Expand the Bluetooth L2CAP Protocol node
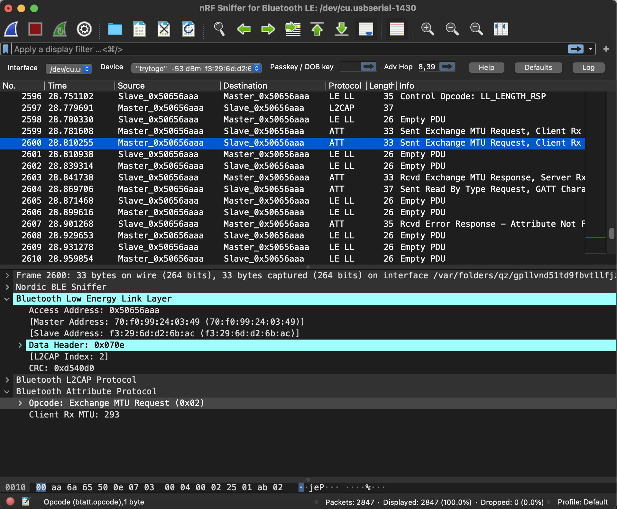The image size is (617, 509). tap(7, 380)
